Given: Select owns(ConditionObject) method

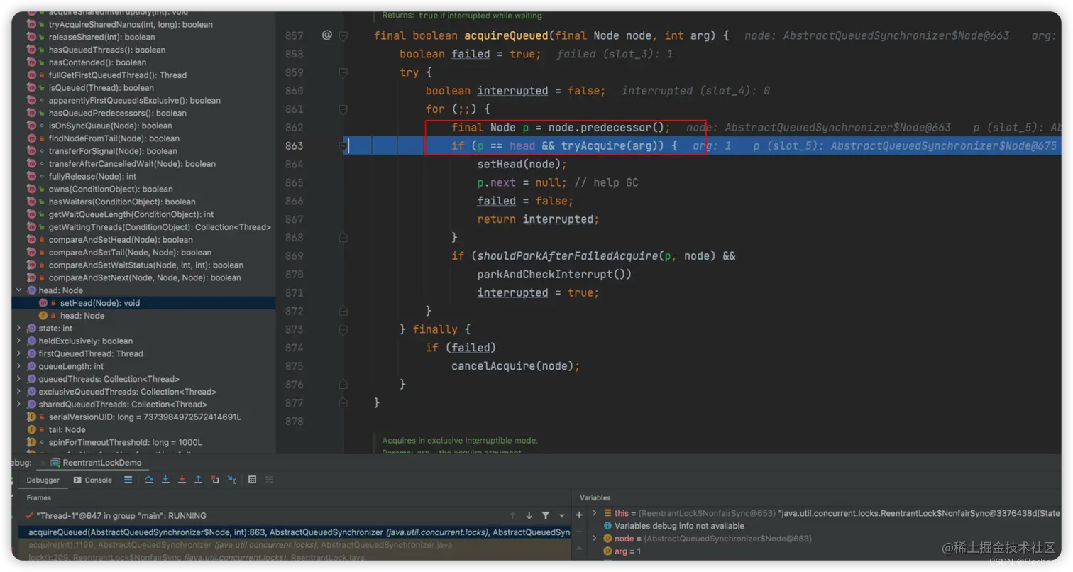Looking at the screenshot, I should 111,189.
